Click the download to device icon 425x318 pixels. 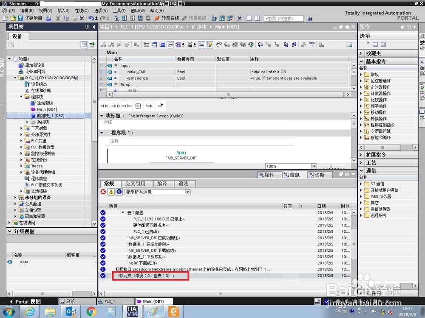click(125, 18)
